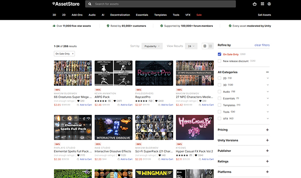Image resolution: width=301 pixels, height=178 pixels.
Task: Switch to list view layout icon
Action: pos(211,46)
